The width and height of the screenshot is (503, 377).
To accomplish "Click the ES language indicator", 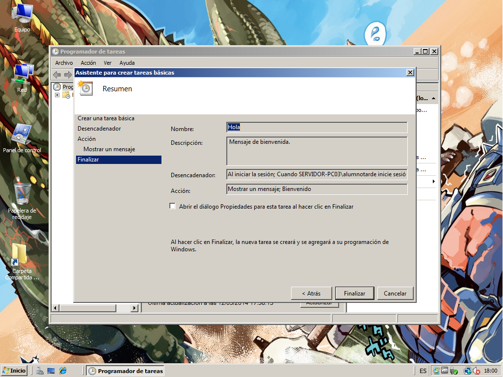I will coord(423,371).
